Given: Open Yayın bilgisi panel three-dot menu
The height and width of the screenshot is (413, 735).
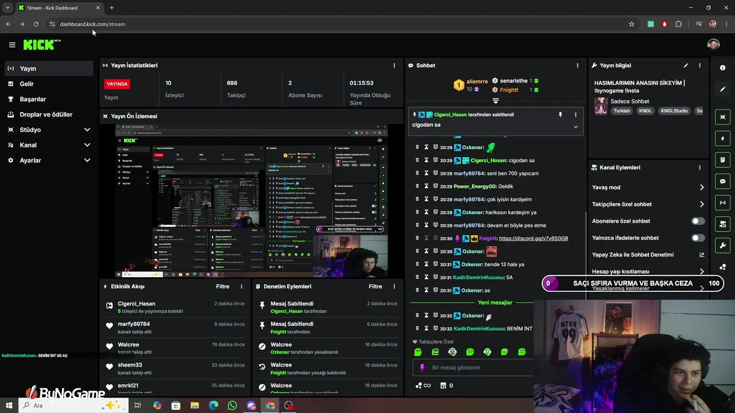Looking at the screenshot, I should (699, 65).
